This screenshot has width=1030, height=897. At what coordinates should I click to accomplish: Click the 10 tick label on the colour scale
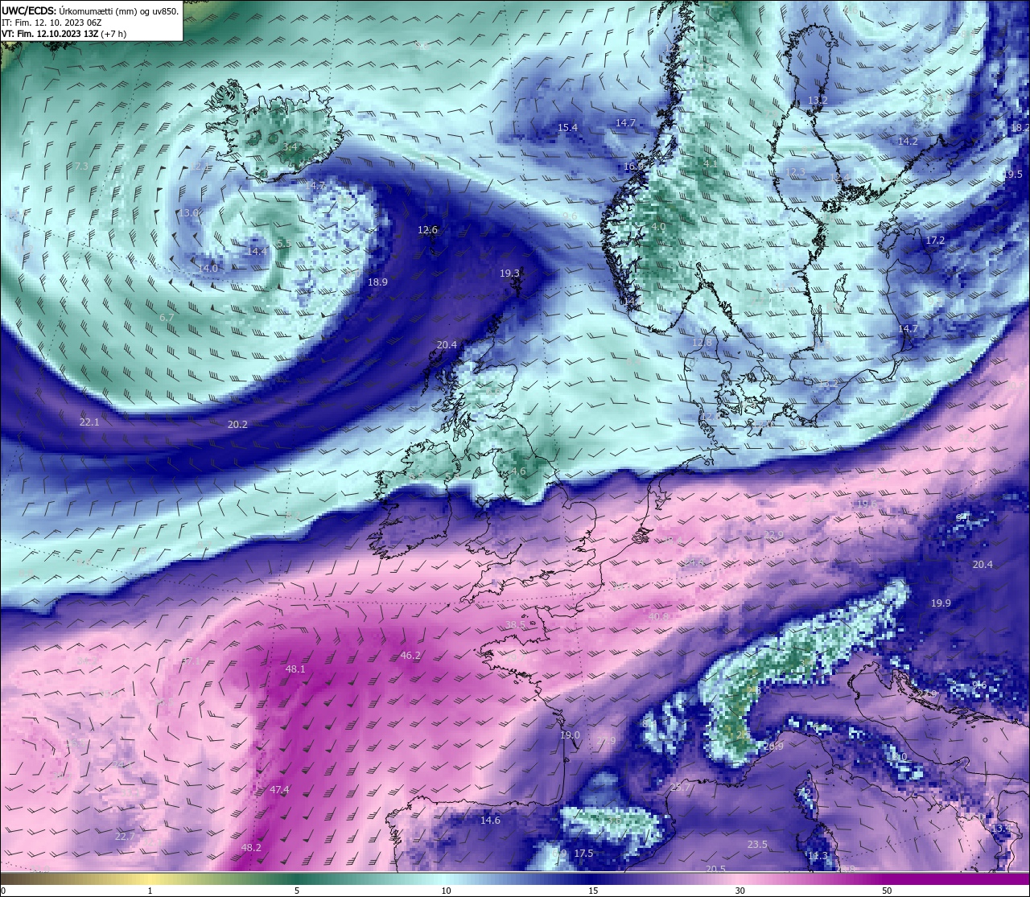pyautogui.click(x=445, y=891)
